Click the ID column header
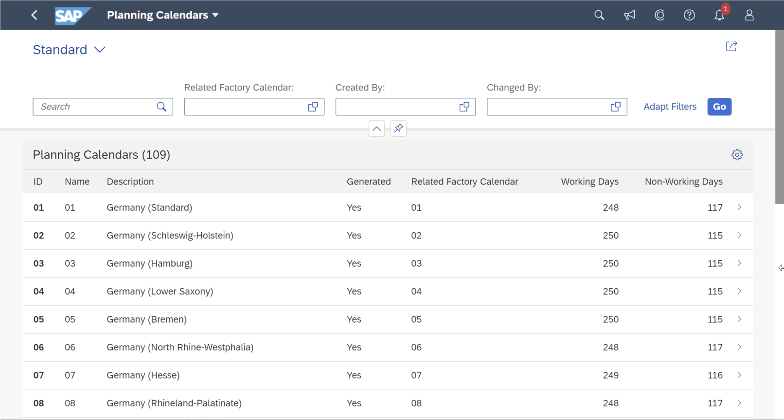 click(38, 182)
